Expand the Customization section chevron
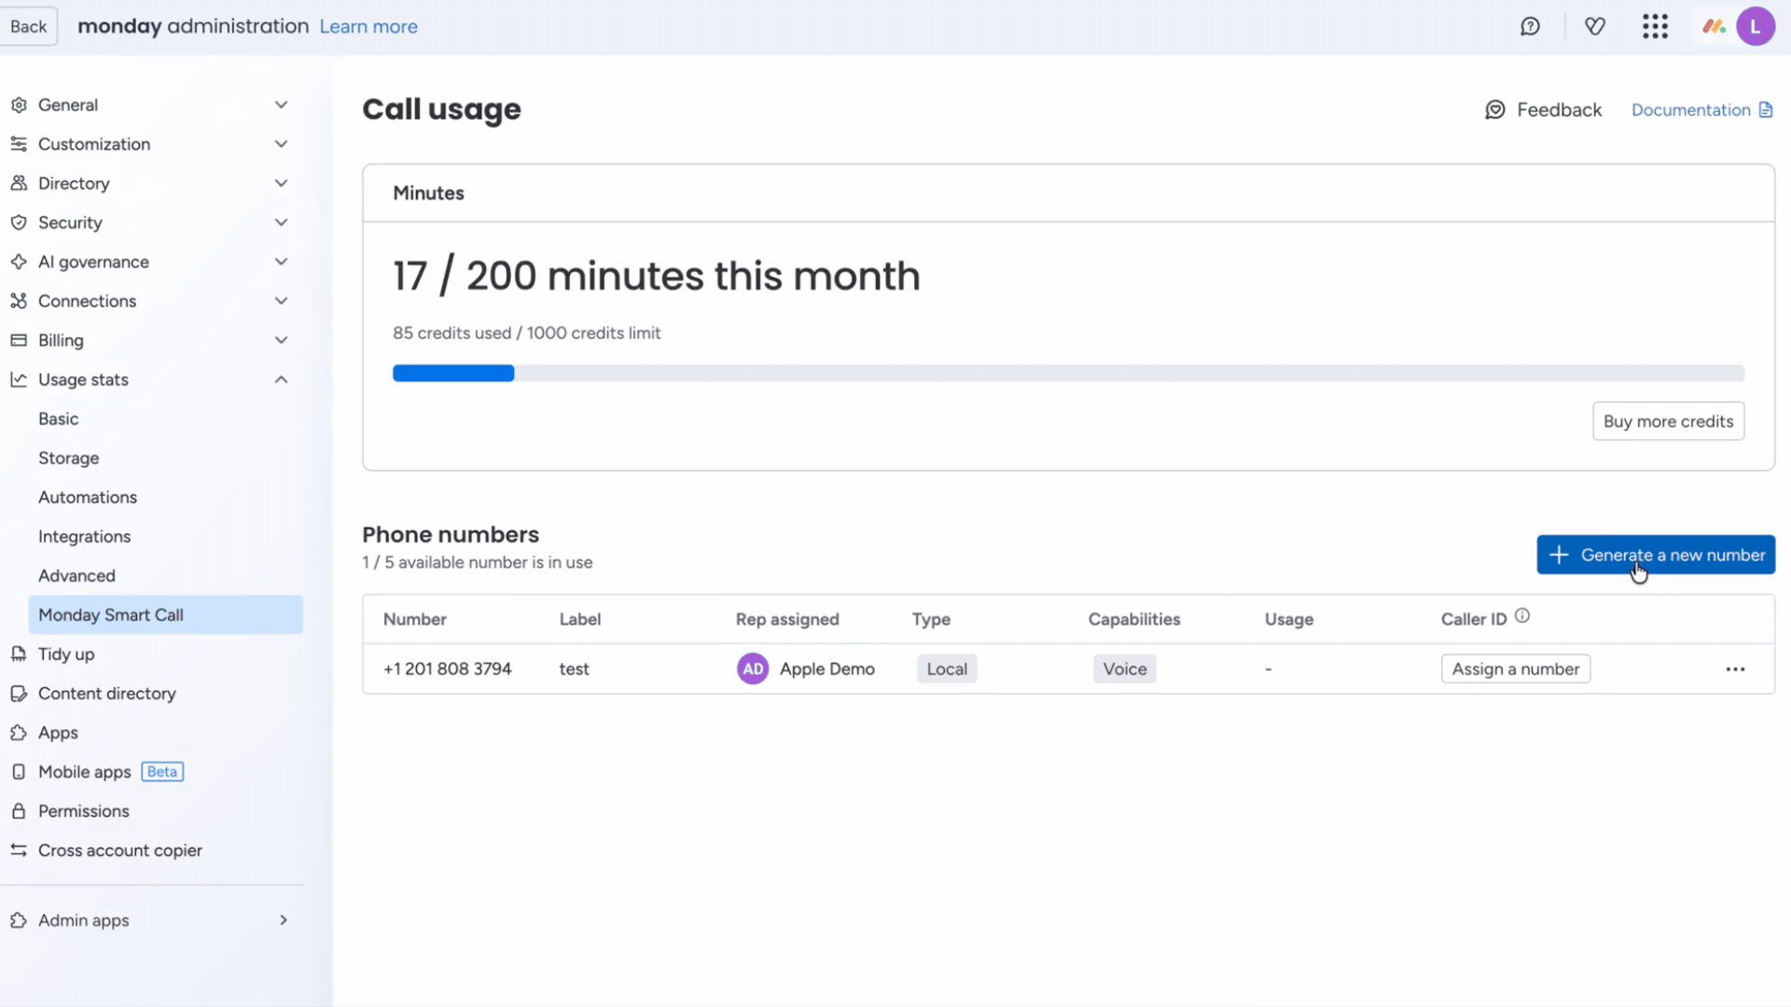1791x1007 pixels. [281, 145]
